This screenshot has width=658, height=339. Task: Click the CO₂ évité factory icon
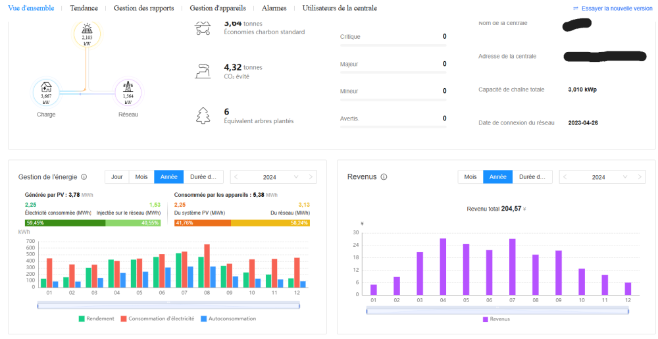(203, 71)
